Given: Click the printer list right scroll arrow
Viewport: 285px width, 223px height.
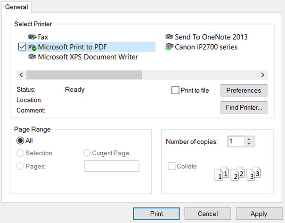Looking at the screenshot, I should 262,75.
